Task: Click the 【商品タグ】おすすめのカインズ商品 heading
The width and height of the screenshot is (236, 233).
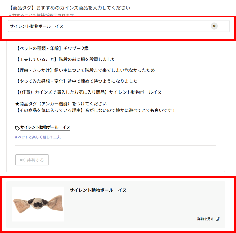Action: pyautogui.click(x=69, y=8)
